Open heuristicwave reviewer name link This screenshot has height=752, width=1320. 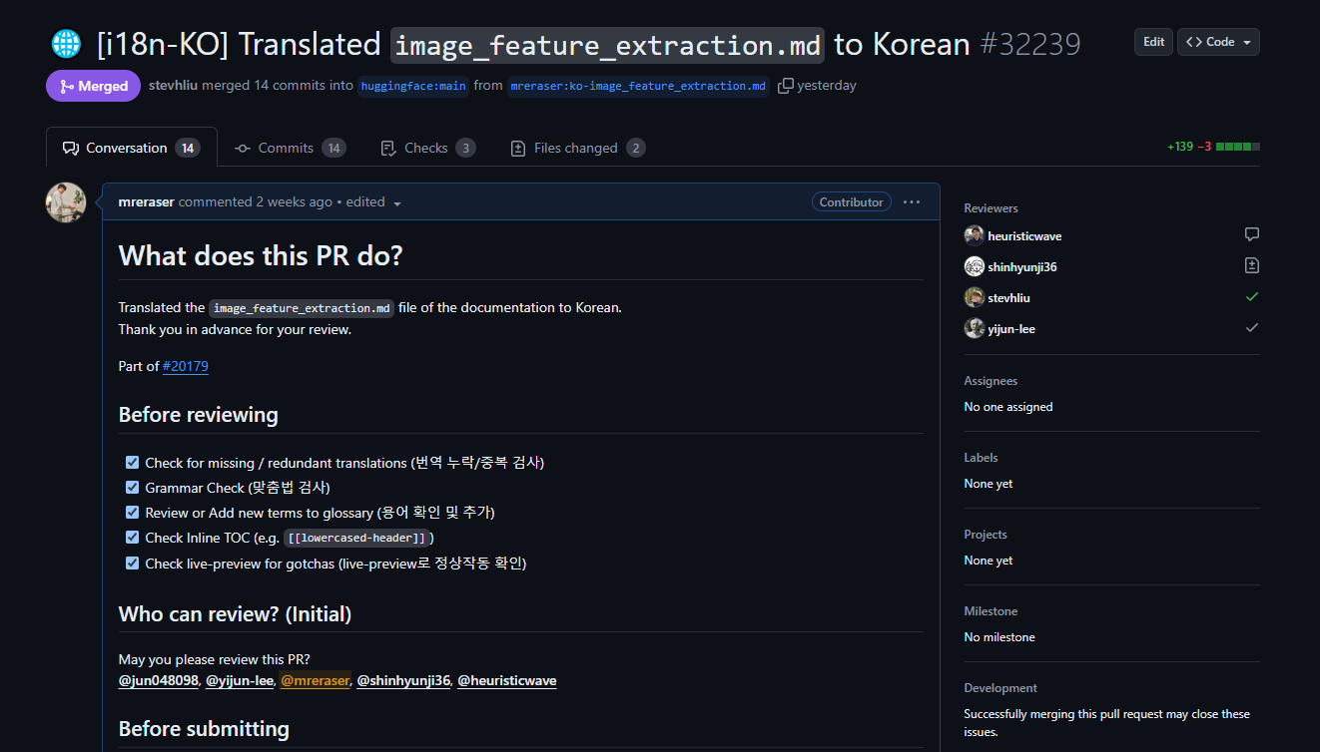click(x=1024, y=236)
